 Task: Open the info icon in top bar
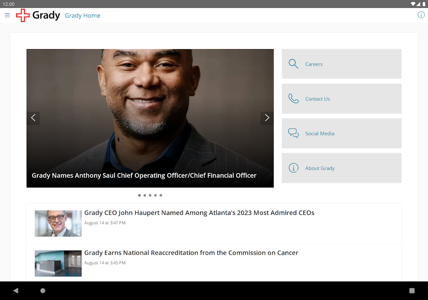pos(421,15)
